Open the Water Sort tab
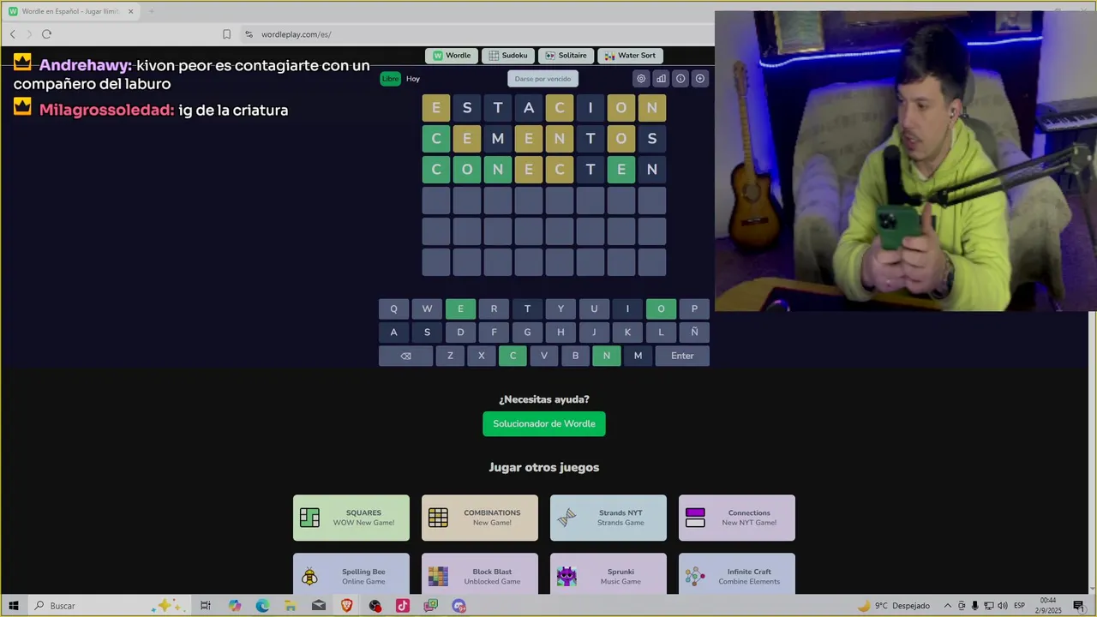Image resolution: width=1097 pixels, height=617 pixels. pos(630,56)
